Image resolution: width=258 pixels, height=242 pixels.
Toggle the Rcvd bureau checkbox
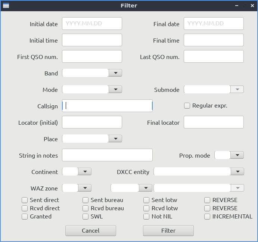click(86, 208)
